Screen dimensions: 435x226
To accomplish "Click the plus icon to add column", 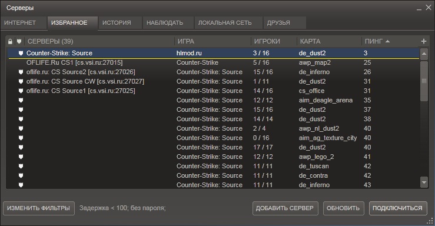I will pos(423,41).
